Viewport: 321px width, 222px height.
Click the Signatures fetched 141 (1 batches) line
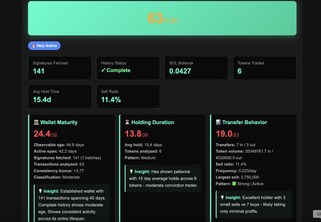67,158
